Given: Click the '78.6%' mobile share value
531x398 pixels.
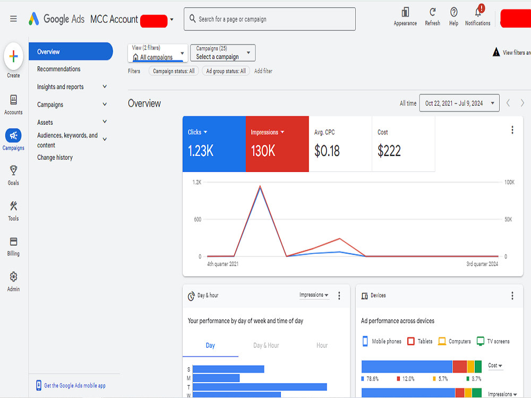Looking at the screenshot, I should click(372, 379).
